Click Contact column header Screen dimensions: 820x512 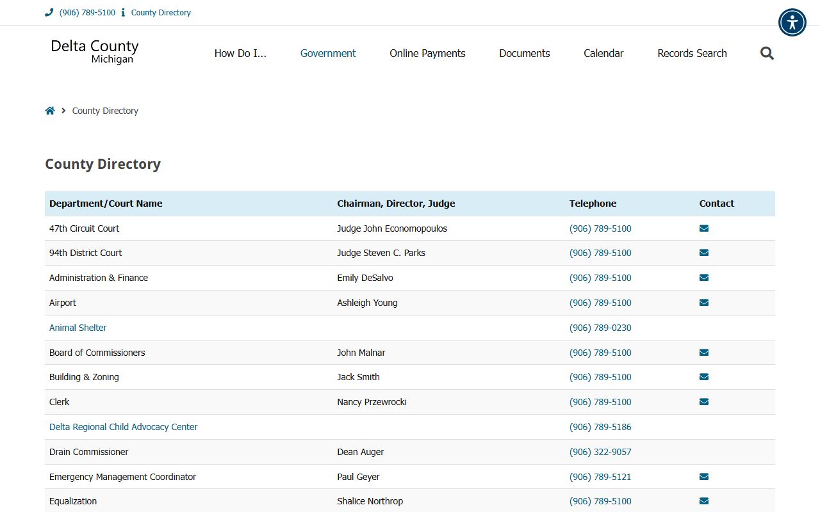point(716,204)
